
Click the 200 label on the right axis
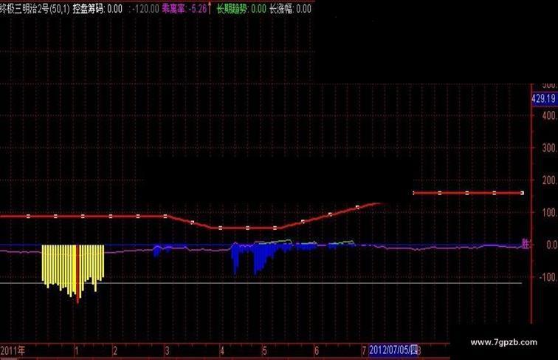550,180
